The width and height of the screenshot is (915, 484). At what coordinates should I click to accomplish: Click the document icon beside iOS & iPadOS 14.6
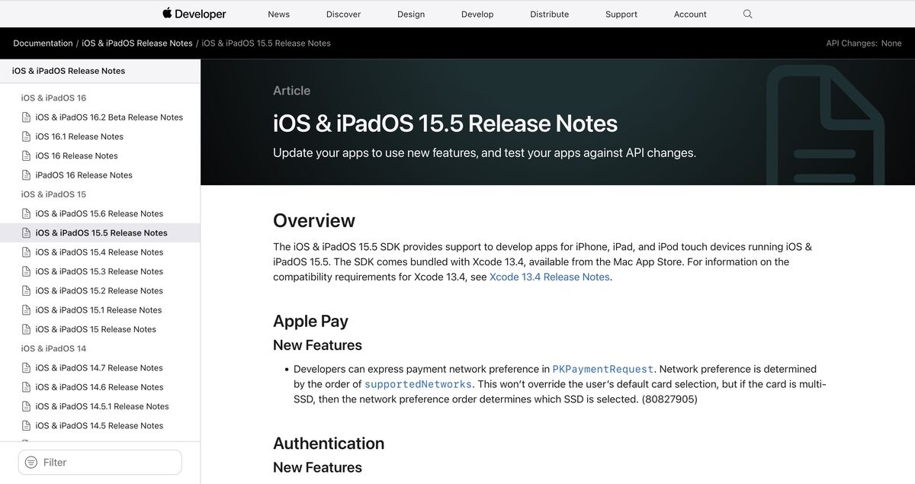point(27,387)
